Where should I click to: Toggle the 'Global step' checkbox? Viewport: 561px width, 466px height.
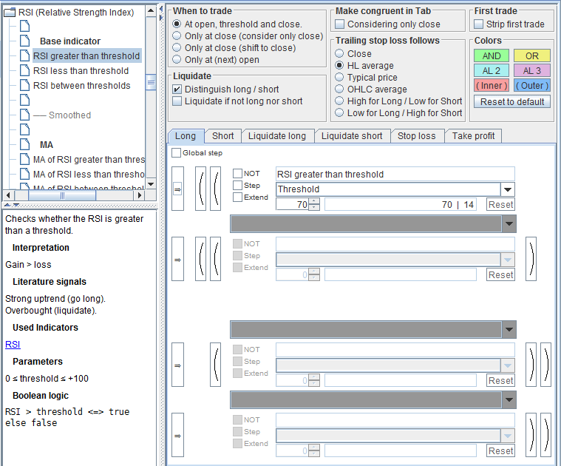pyautogui.click(x=176, y=153)
